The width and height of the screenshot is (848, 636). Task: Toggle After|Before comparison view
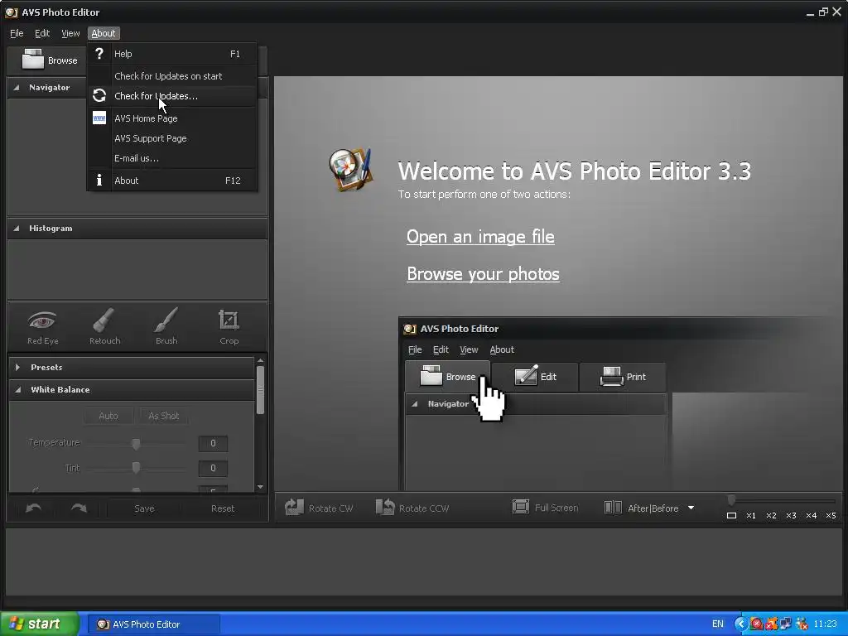(642, 508)
